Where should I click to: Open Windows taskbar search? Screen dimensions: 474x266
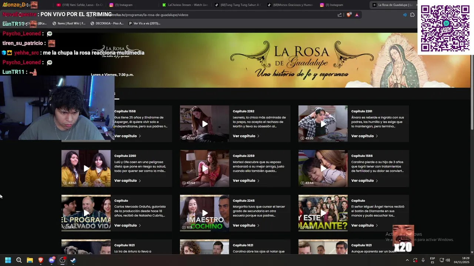pos(19,260)
